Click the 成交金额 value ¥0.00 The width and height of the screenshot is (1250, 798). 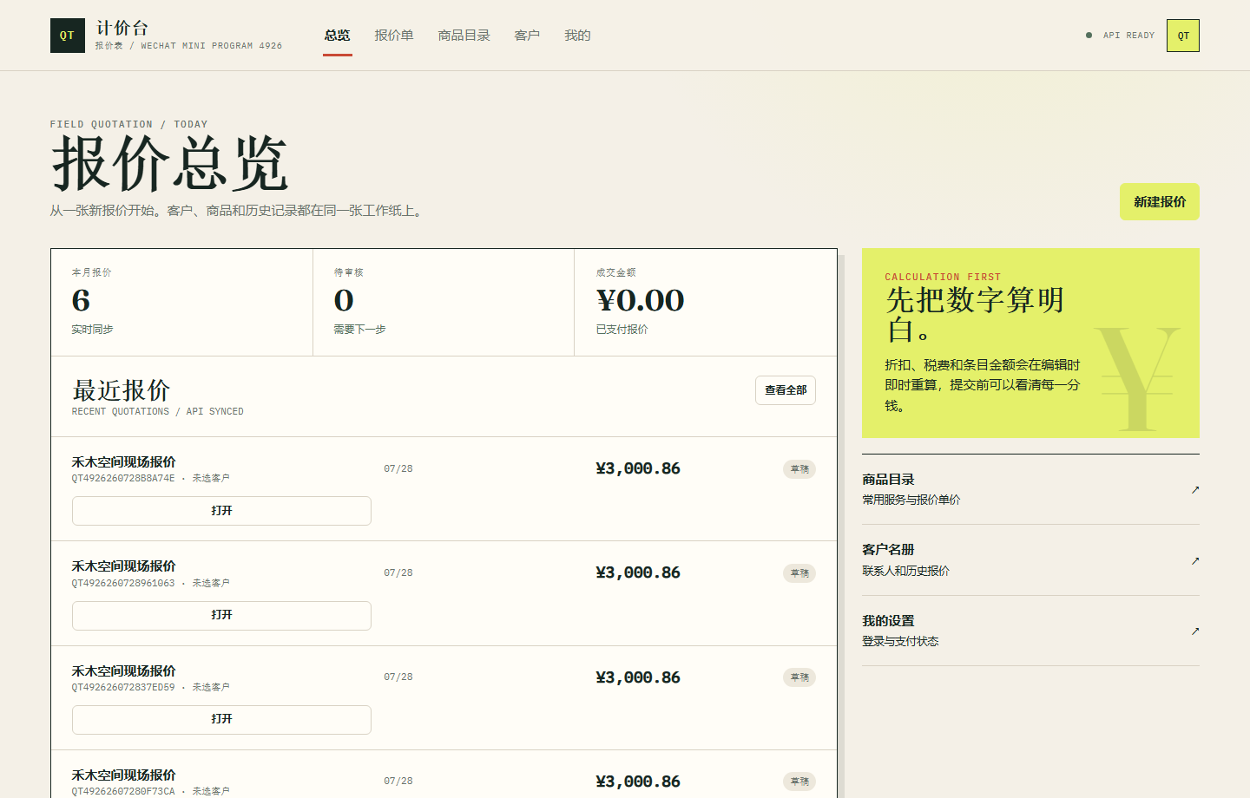pos(641,300)
